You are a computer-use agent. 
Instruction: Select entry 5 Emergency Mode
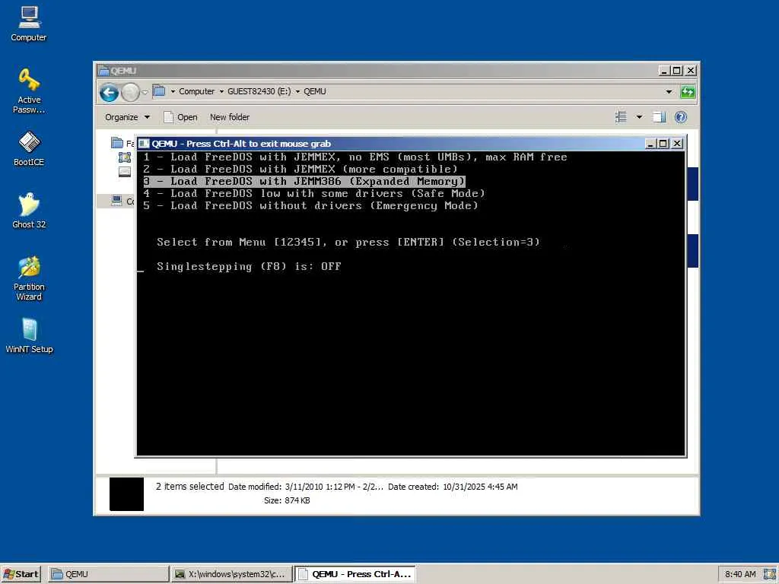[x=310, y=205]
